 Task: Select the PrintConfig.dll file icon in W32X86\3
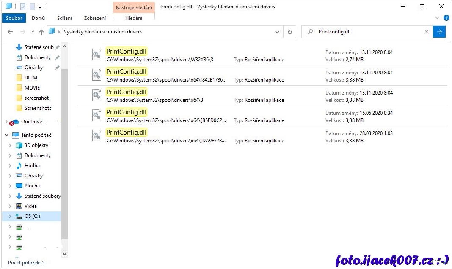(x=97, y=55)
